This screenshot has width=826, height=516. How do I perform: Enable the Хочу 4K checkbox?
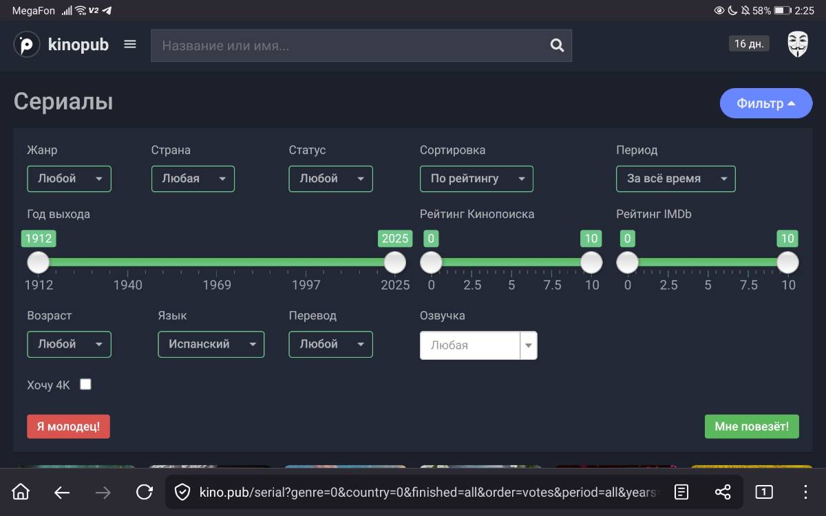point(85,385)
